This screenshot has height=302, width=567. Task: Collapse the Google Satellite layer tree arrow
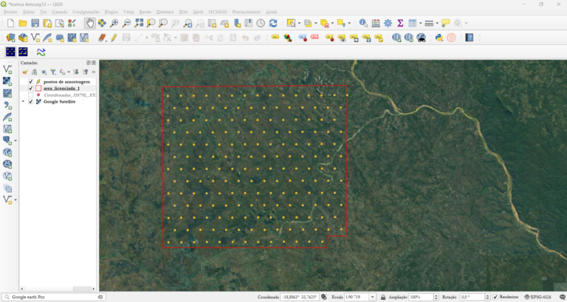[x=24, y=102]
